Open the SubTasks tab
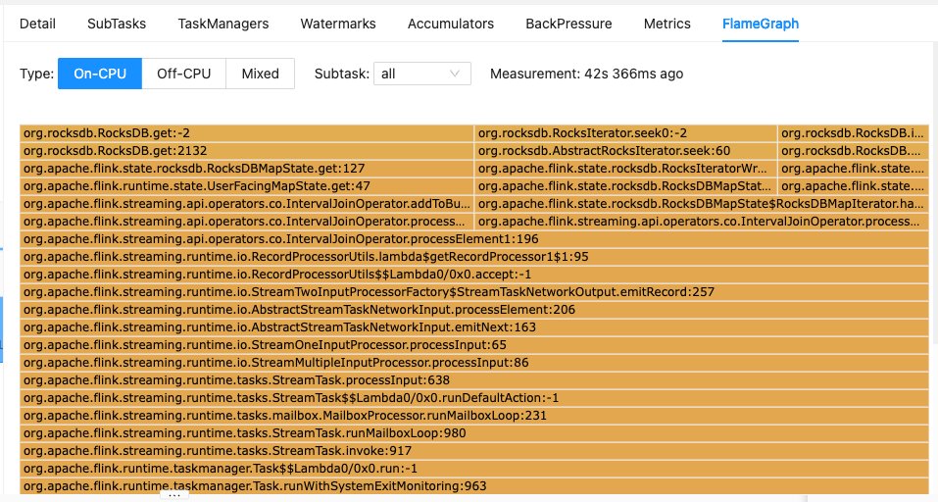938x502 pixels. point(117,24)
